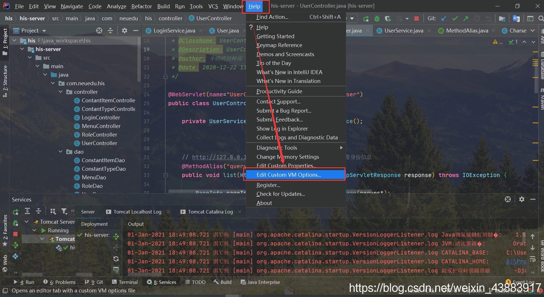The height and width of the screenshot is (297, 544).
Task: Collapse all nodes in the Project panel
Action: (110, 30)
